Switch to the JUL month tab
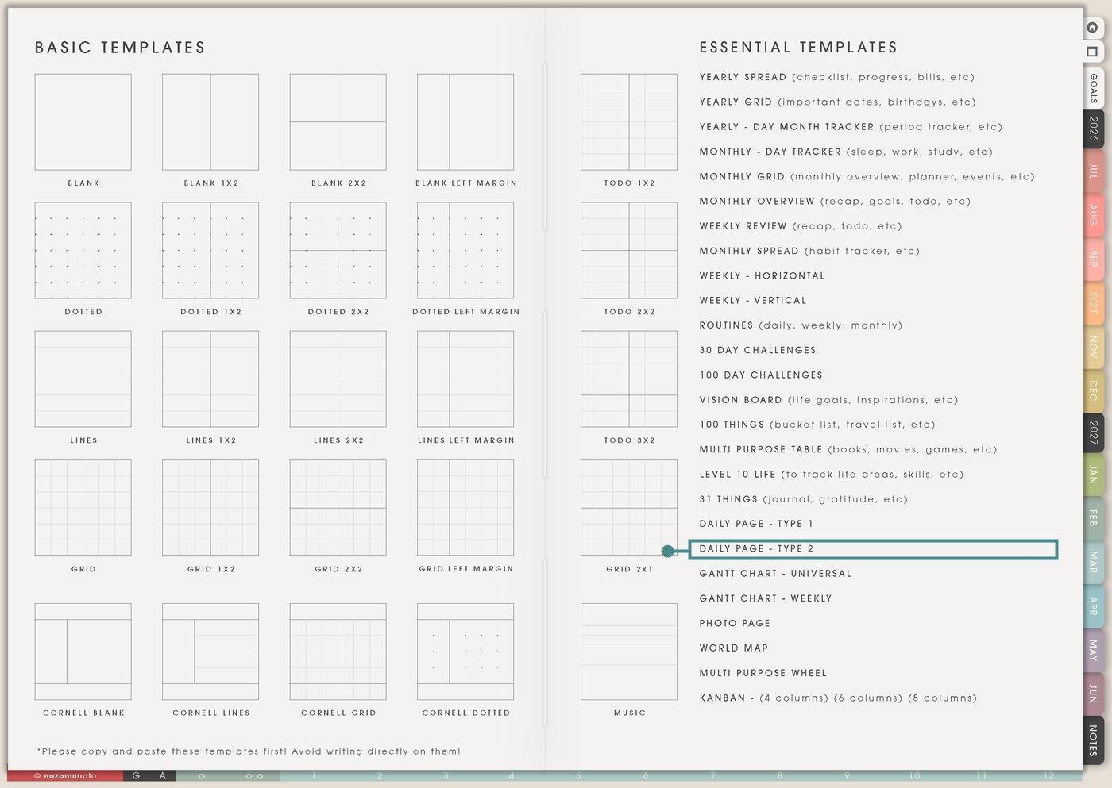 tap(1093, 170)
